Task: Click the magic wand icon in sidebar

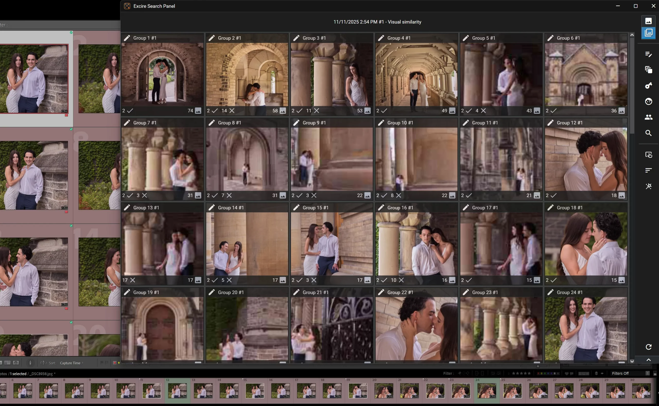Action: pos(648,186)
